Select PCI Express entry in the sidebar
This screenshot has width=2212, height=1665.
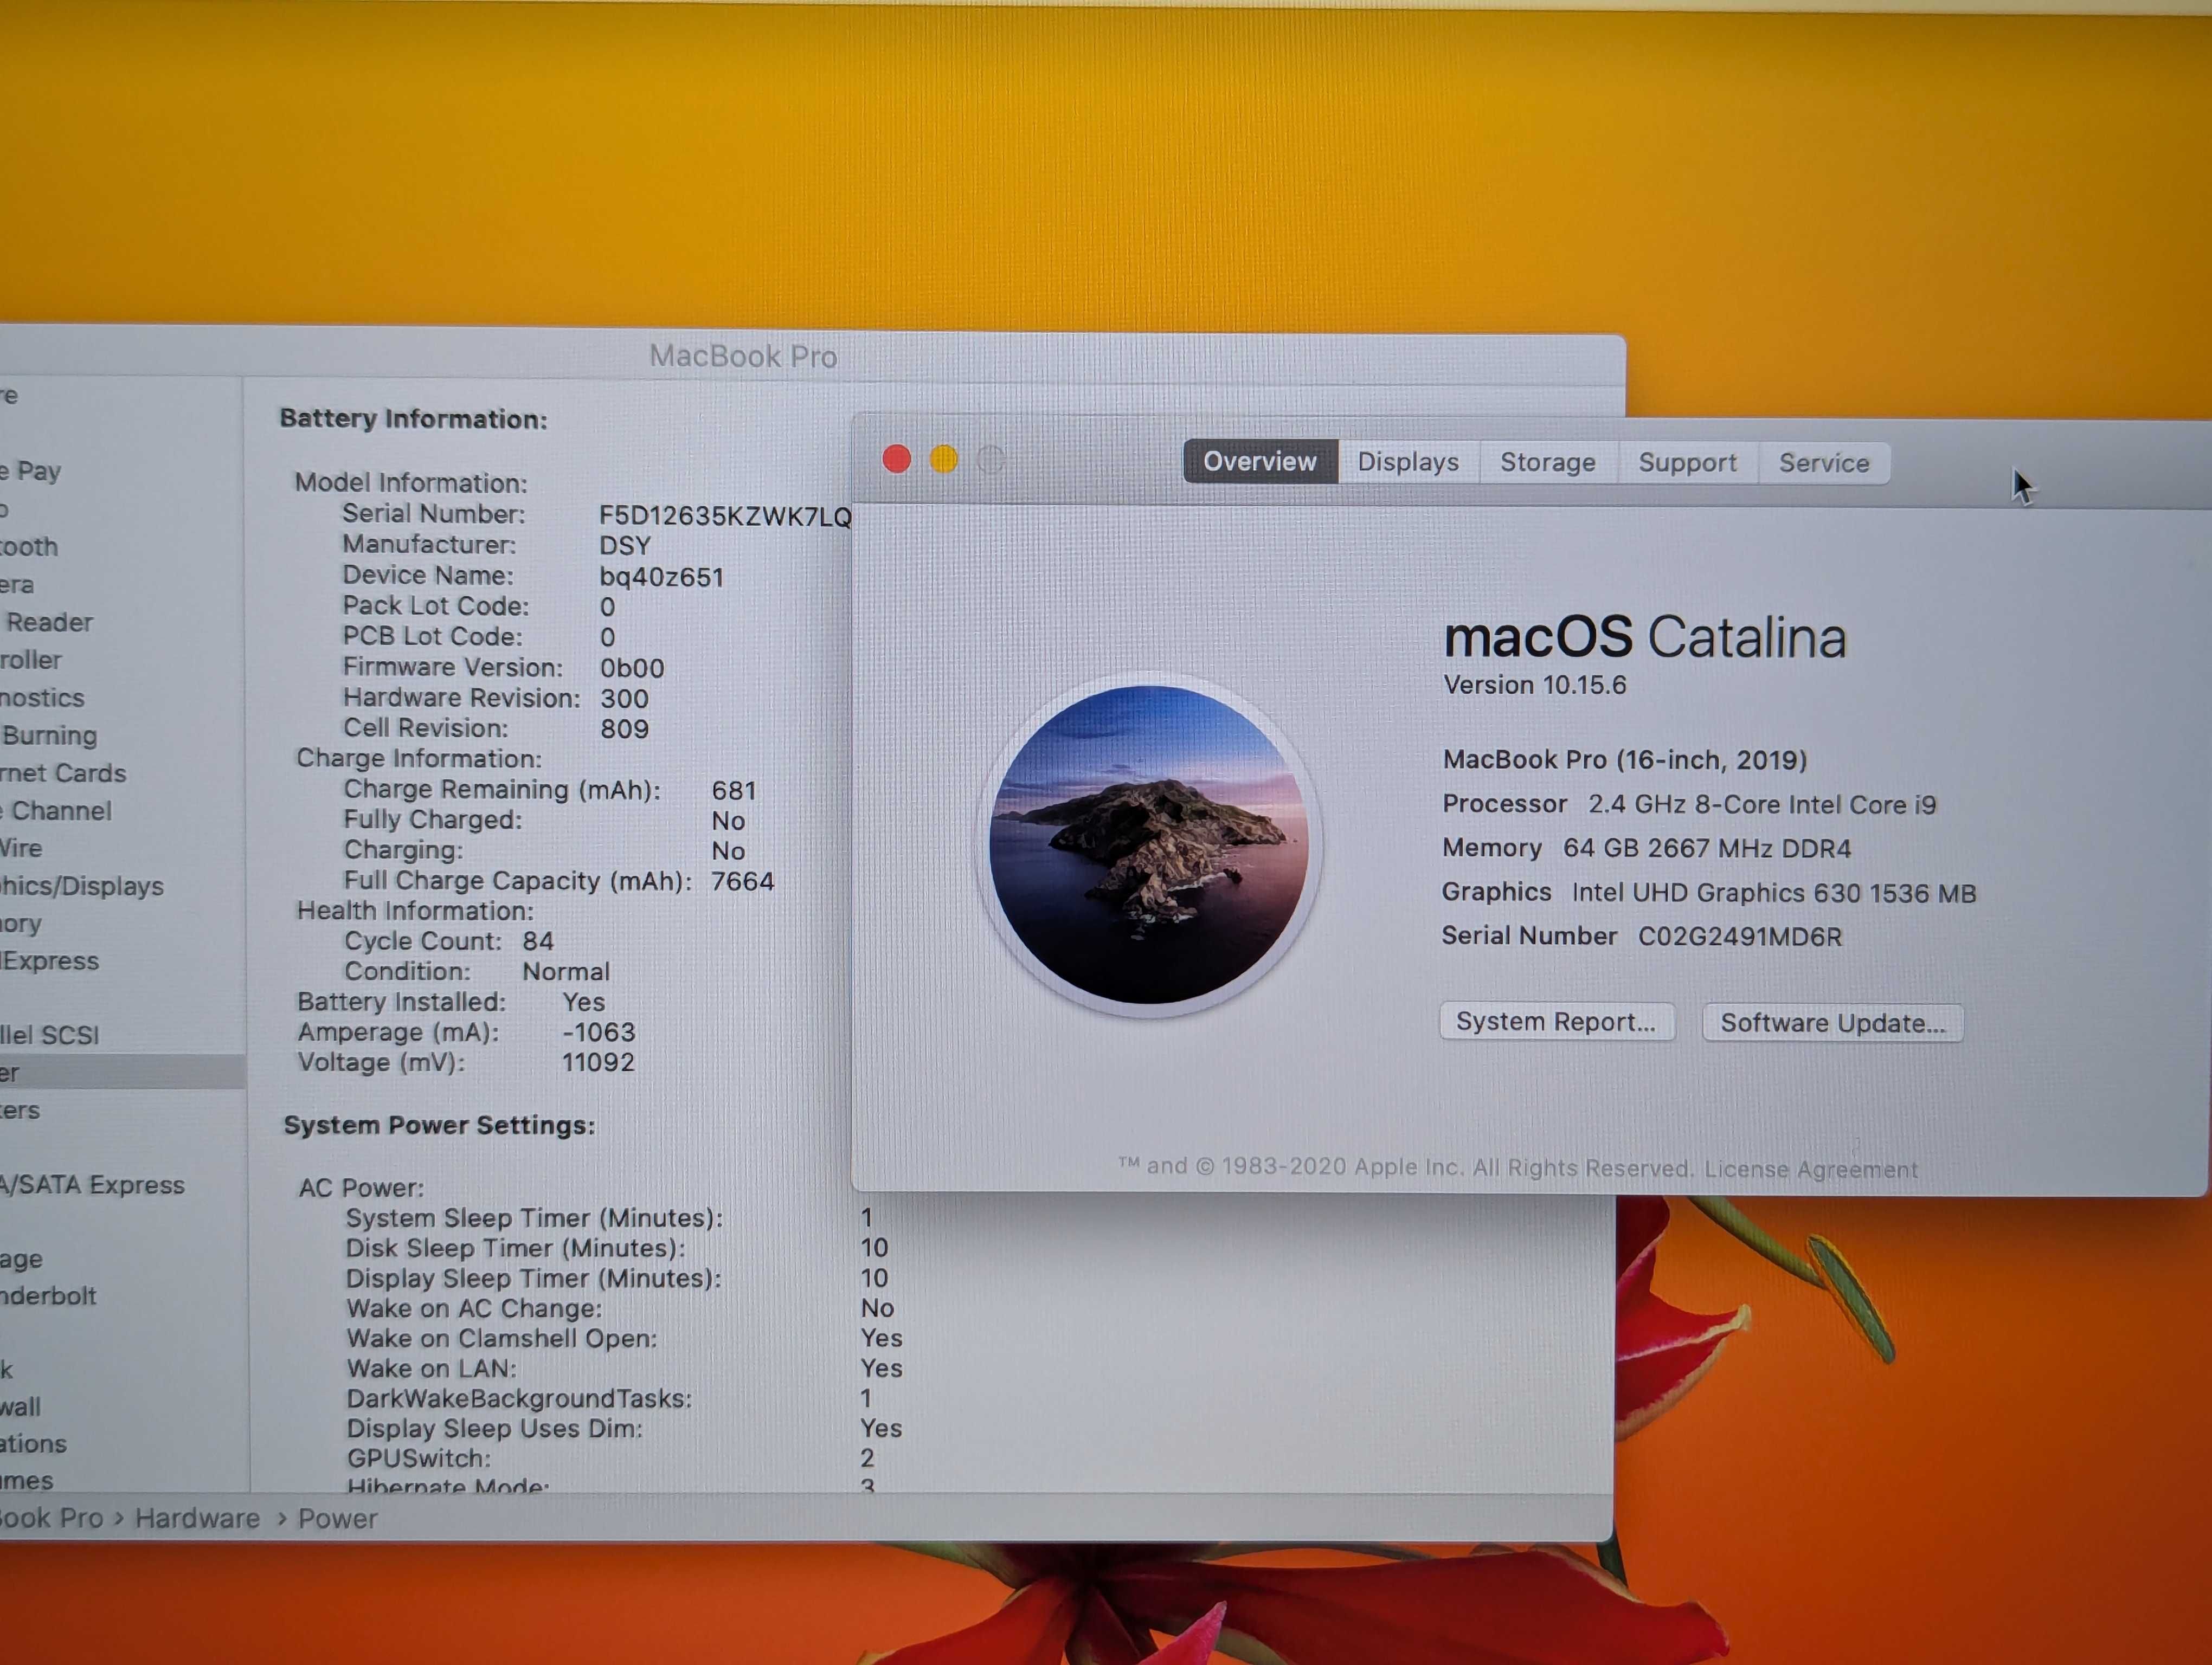point(50,961)
